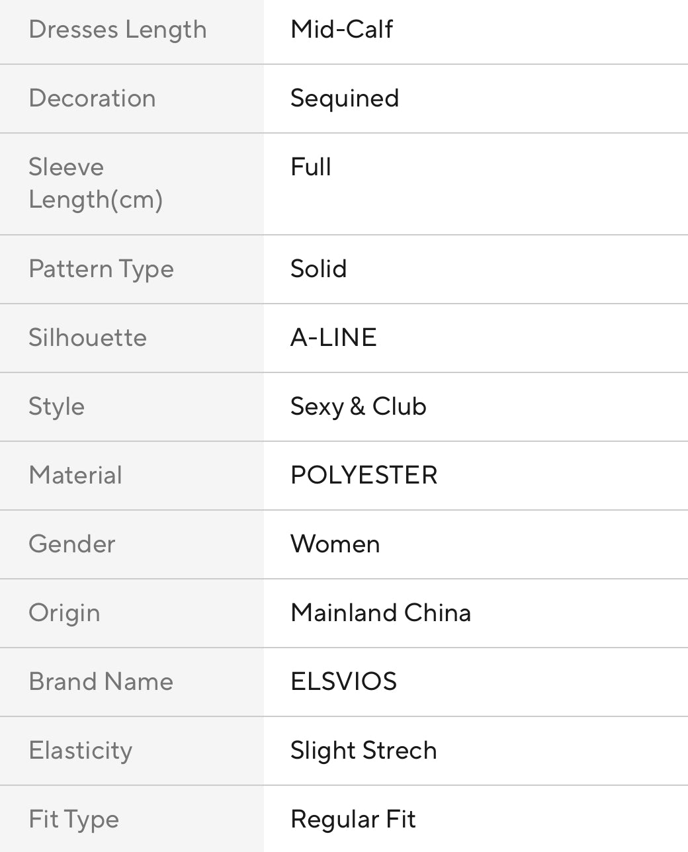
Task: Select the Full sleeve length value
Action: point(310,167)
